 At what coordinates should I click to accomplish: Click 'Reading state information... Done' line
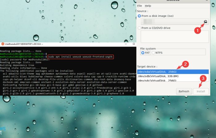pyautogui.click(x=23, y=68)
